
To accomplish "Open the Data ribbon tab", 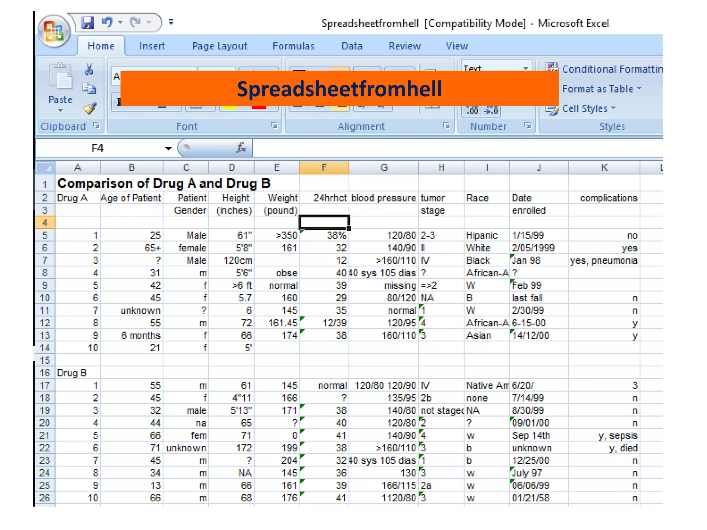I will pyautogui.click(x=352, y=46).
